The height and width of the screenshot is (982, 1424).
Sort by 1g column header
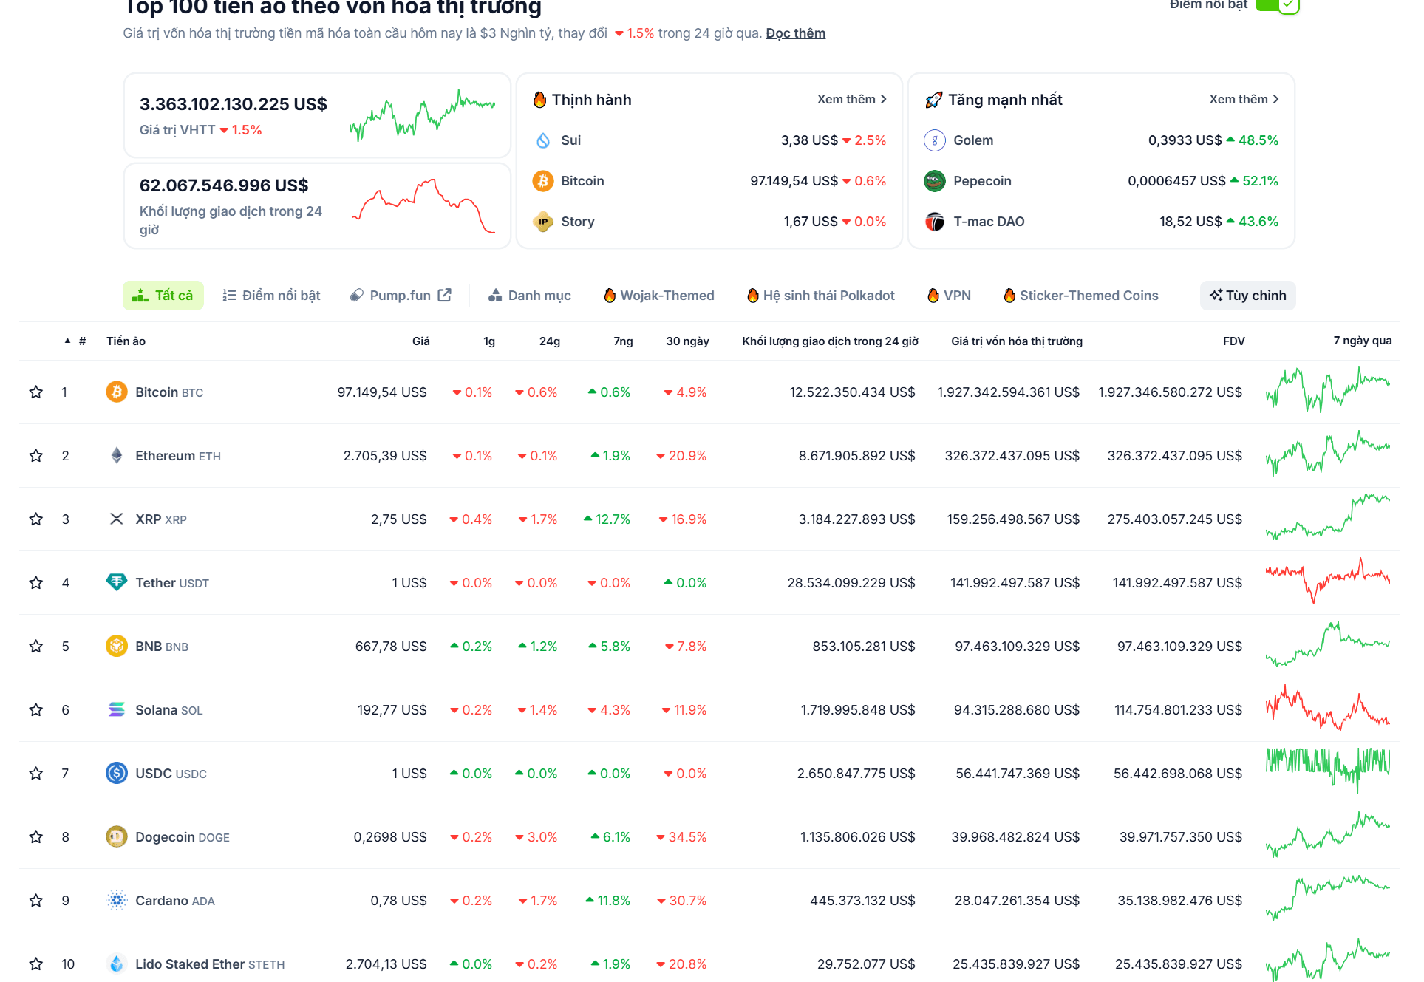tap(489, 341)
